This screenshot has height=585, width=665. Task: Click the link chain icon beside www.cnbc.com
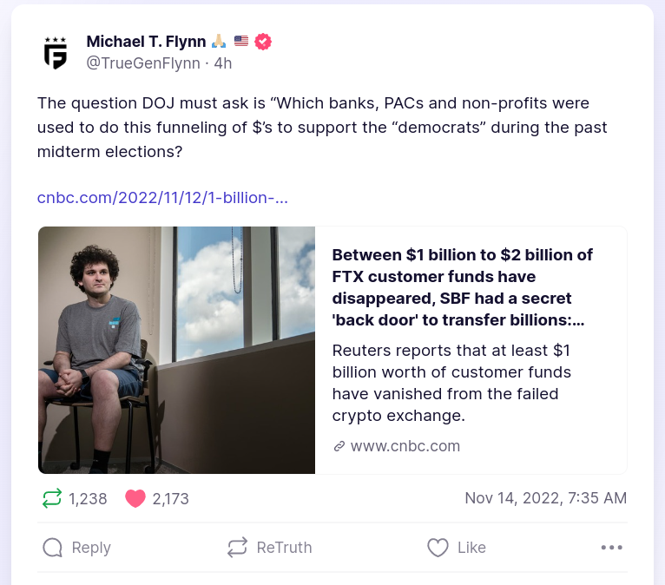click(x=339, y=447)
